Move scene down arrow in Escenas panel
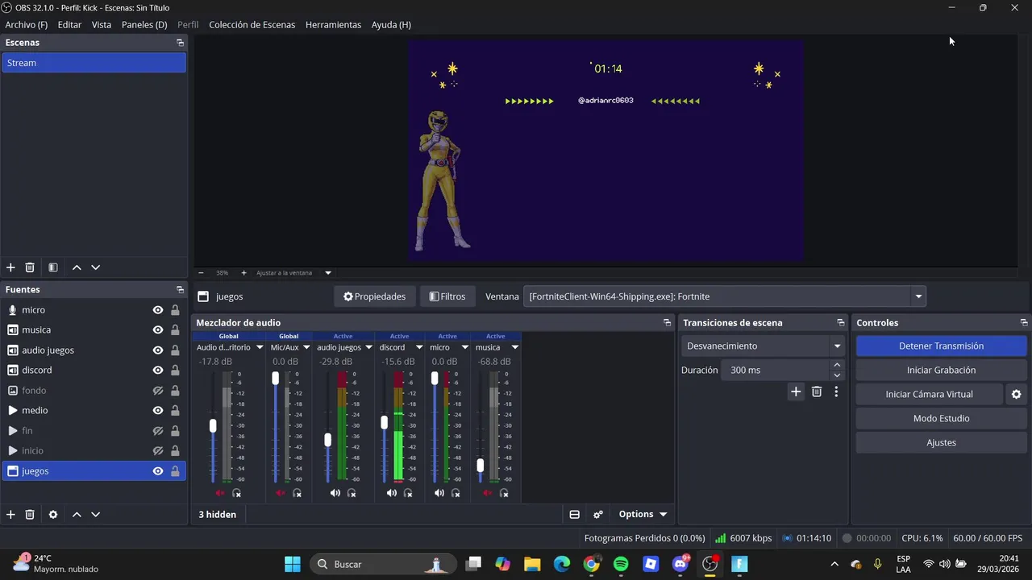Screen dimensions: 1032x580 tap(96, 267)
